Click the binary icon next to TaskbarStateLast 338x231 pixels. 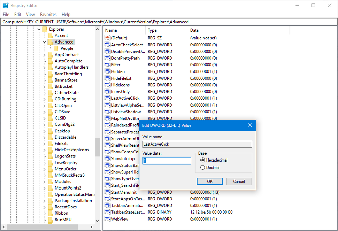[x=107, y=212]
